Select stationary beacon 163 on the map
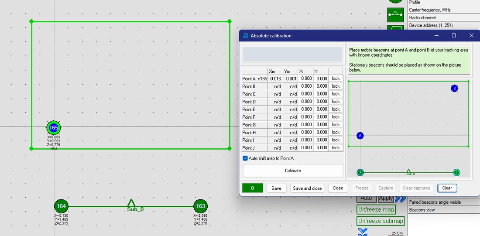 [x=201, y=206]
